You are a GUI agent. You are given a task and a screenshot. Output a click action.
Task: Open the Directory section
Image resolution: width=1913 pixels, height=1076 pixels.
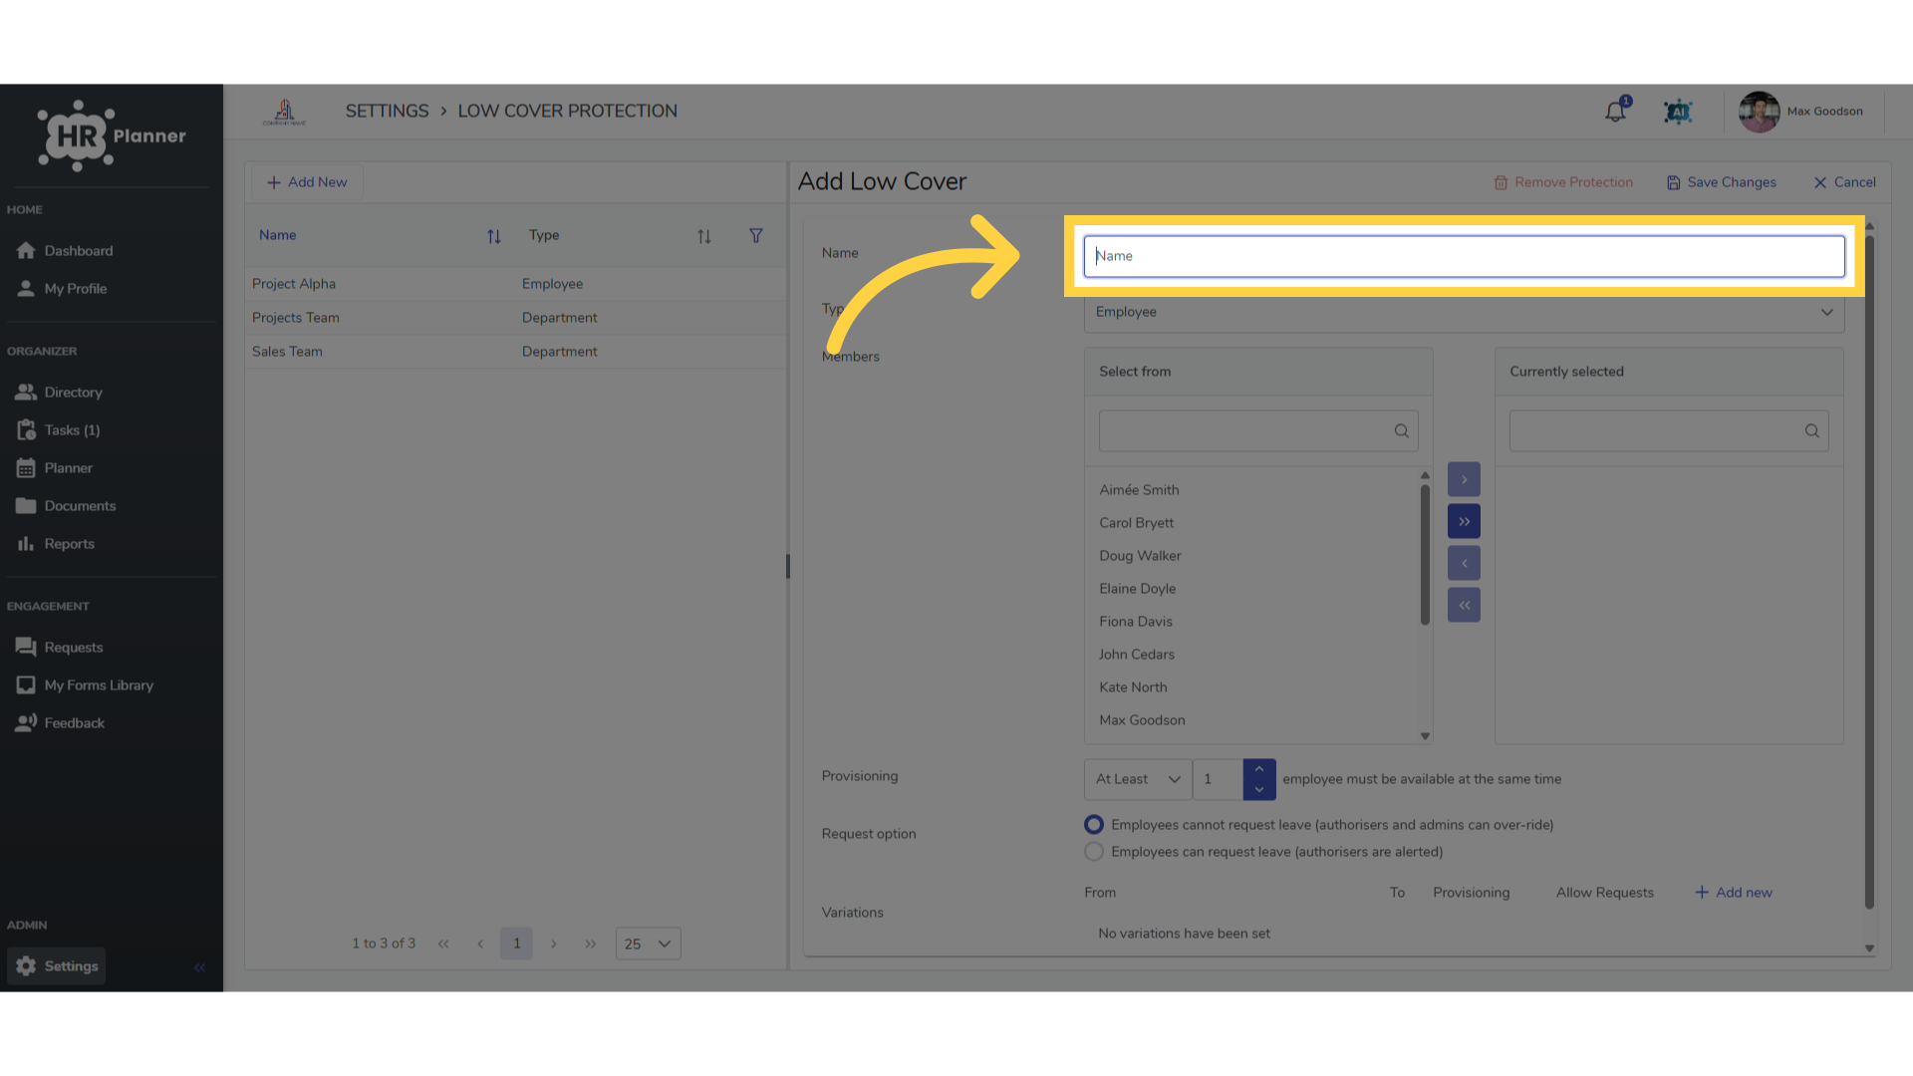point(60,393)
